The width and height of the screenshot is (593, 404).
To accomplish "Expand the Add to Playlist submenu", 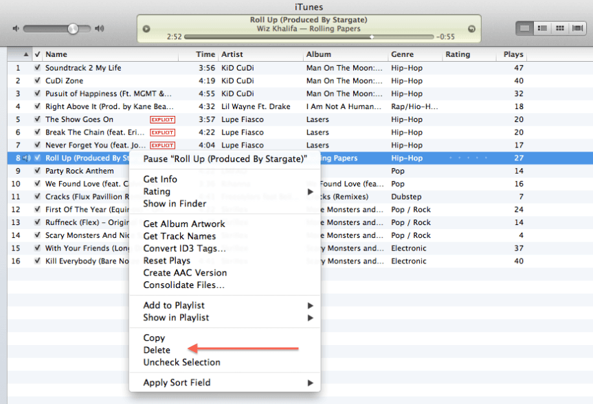I will (x=310, y=305).
